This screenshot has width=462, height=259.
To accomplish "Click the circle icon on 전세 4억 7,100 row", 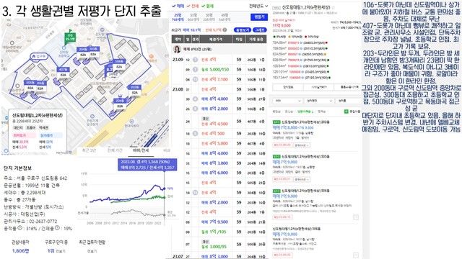I will (196, 79).
